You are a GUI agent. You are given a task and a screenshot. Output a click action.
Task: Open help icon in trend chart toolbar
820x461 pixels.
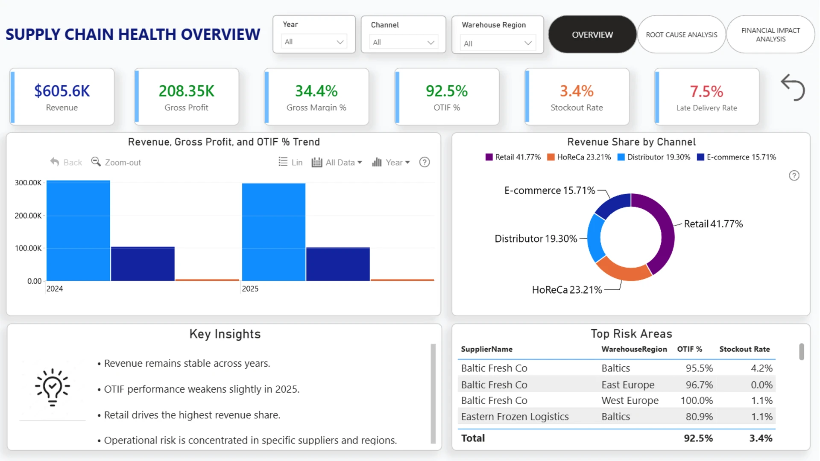[425, 162]
